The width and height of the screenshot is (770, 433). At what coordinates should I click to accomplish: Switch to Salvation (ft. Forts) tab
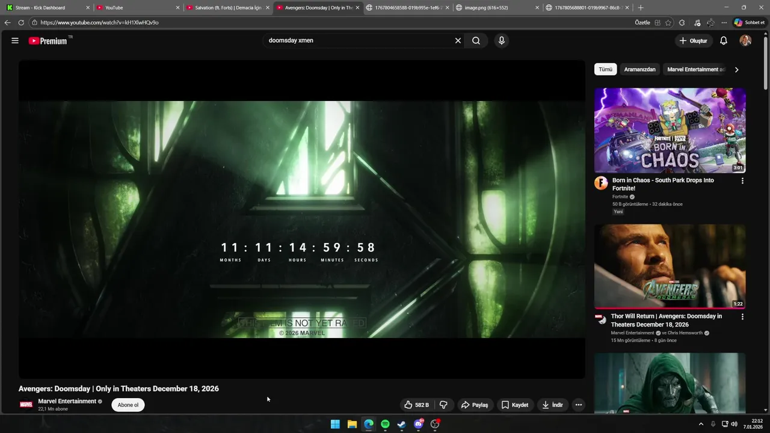pyautogui.click(x=227, y=8)
